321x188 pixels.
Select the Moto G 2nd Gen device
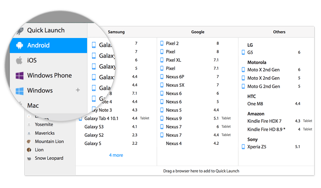tap(263, 86)
